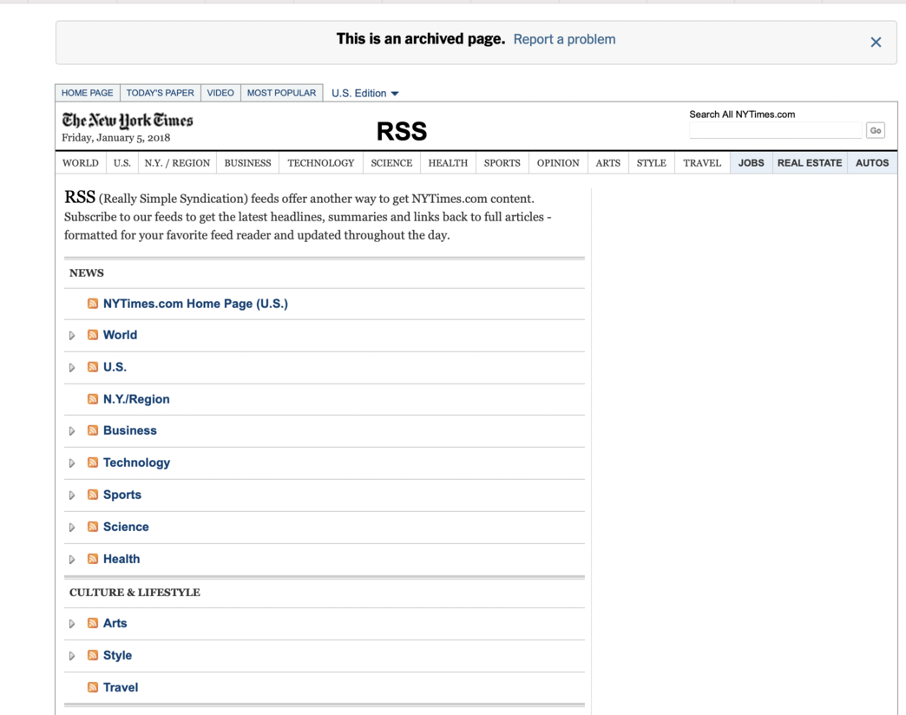Expand the U.S. feed section arrow
Viewport: 906px width, 715px height.
[x=72, y=368]
